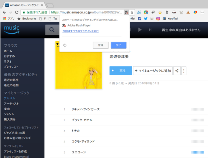208x158 pixels.
Task: Open the three-dot more options menu
Action: point(184,71)
